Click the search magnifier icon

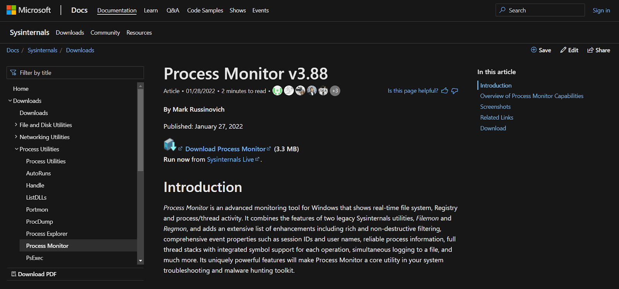503,10
